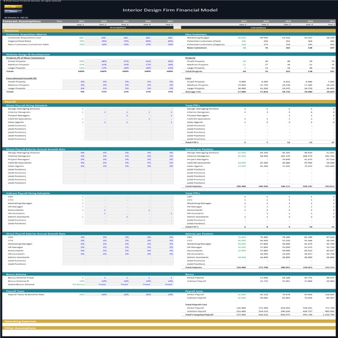
Task: Open Select Bonus Scheme dropdown for 2024
Action: tap(96, 284)
